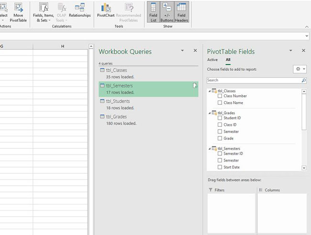Click the tbl_Grades query table icon
This screenshot has width=311, height=235.
[x=102, y=116]
